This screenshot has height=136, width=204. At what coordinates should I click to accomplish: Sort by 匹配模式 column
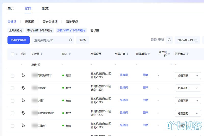tap(188, 54)
